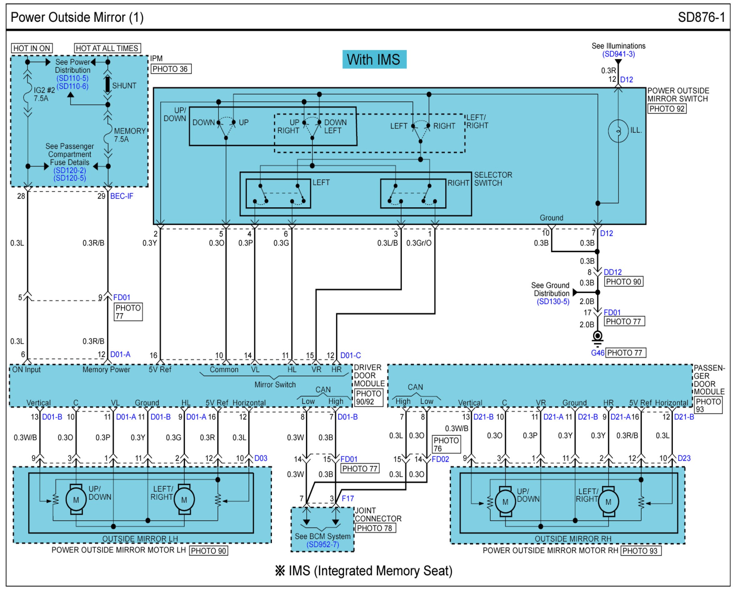Image resolution: width=736 pixels, height=590 pixels.
Task: Click the With IMS banner
Action: pos(374,59)
